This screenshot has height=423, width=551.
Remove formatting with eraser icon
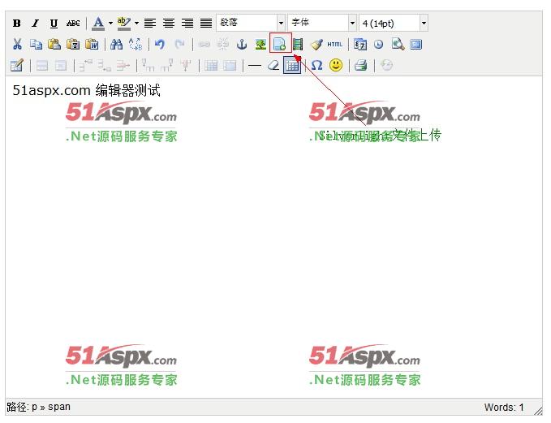coord(273,66)
